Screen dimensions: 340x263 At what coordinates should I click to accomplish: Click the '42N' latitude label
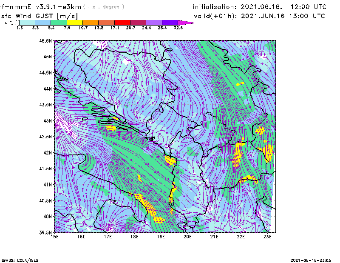pyautogui.click(x=48, y=153)
